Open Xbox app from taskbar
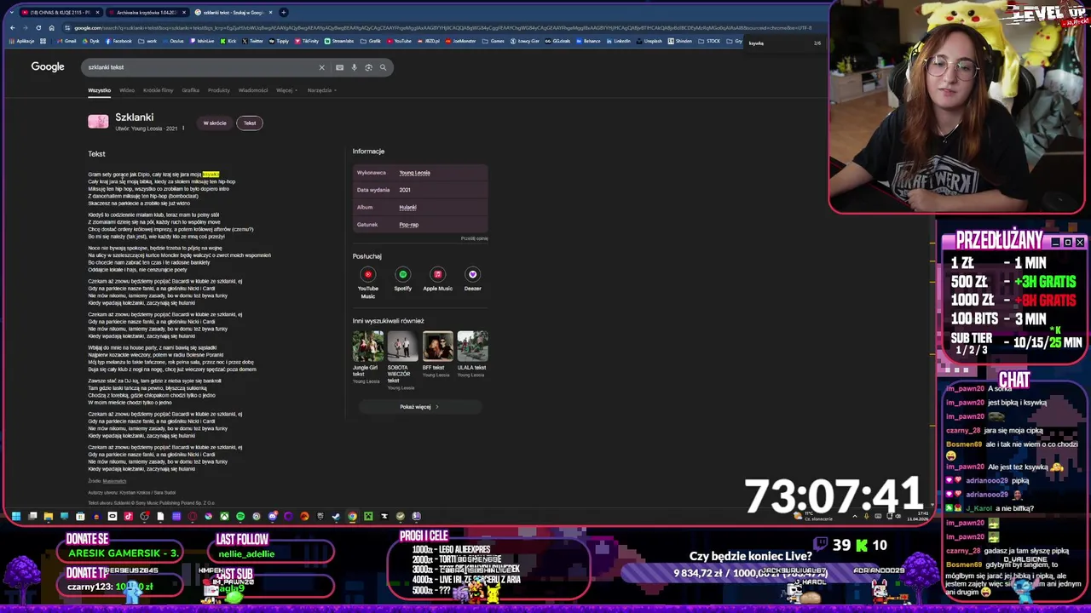 [x=224, y=516]
